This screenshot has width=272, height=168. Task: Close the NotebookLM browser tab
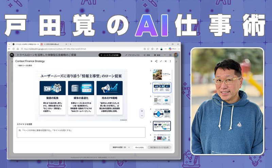(x=38, y=44)
